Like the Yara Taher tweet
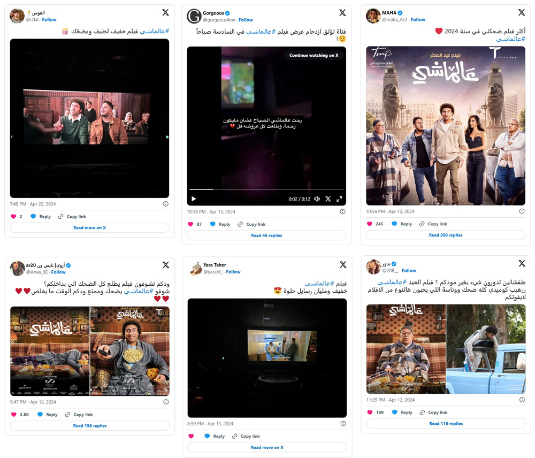Image resolution: width=535 pixels, height=458 pixels. [191, 436]
